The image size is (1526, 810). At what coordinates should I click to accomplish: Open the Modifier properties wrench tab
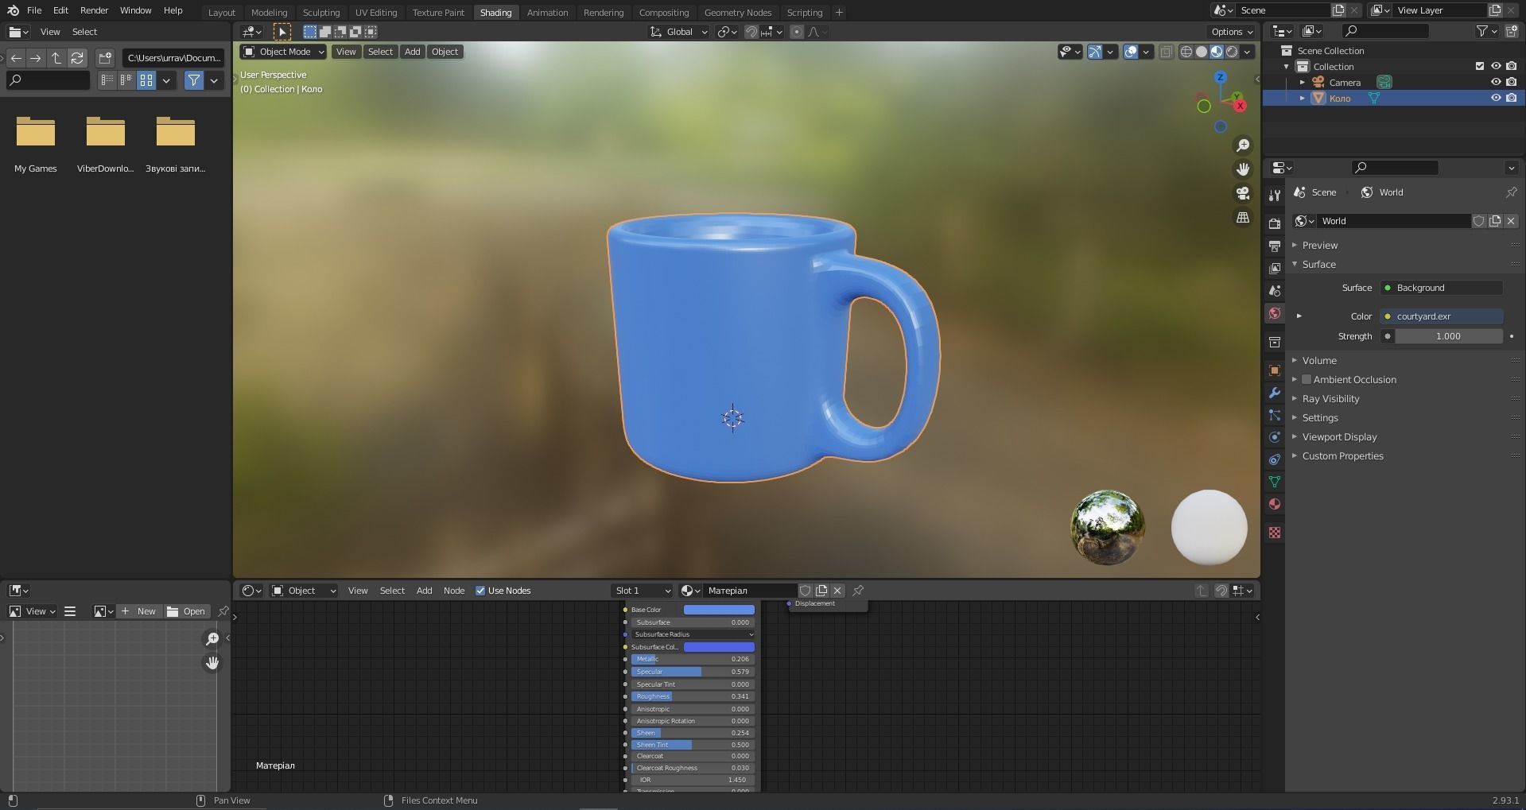click(1275, 393)
